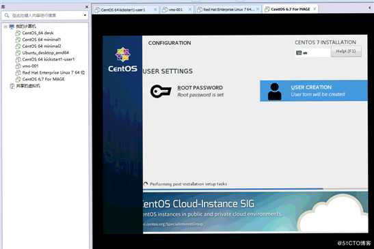Image resolution: width=374 pixels, height=249 pixels.
Task: Close the CentOS 64 kickstart1-user1 tab
Action: 155,10
